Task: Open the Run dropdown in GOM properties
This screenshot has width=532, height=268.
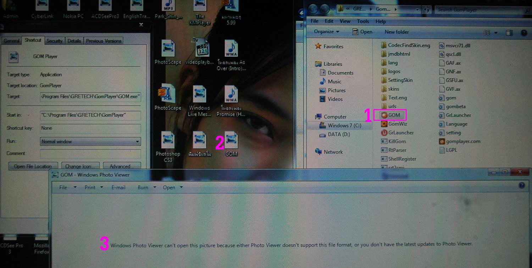Action: [x=90, y=141]
